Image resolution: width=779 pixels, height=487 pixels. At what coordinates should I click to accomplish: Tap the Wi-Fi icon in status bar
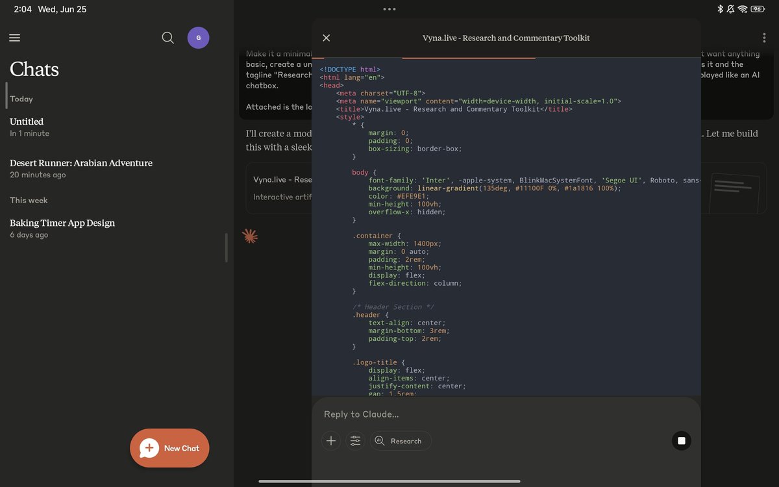pos(743,9)
